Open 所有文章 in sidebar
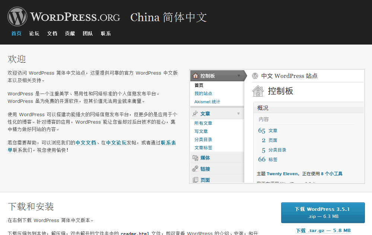 point(203,123)
